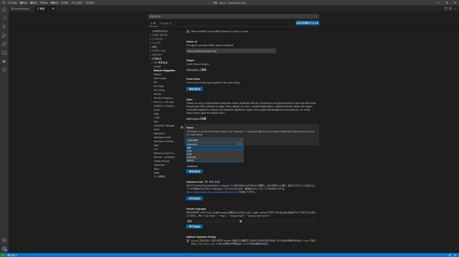Collapse the 拡張機能 settings category
This screenshot has width=459, height=257.
pos(157,59)
